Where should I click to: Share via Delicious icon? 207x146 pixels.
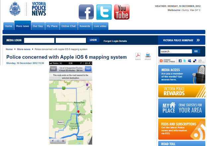pos(195,61)
